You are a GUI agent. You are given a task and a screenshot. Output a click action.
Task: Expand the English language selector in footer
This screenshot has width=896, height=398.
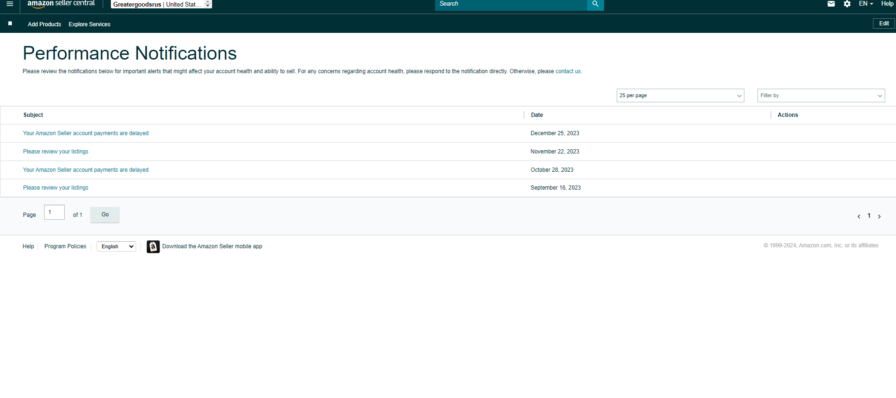[x=116, y=246]
